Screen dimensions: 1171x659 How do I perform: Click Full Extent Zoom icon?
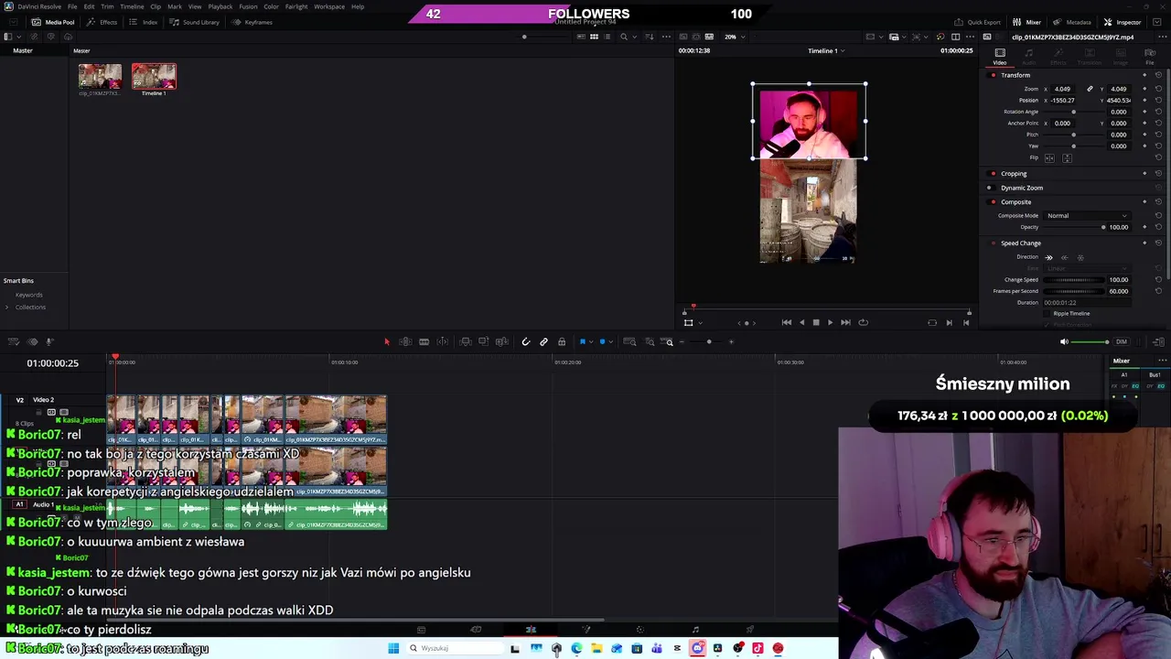point(629,341)
